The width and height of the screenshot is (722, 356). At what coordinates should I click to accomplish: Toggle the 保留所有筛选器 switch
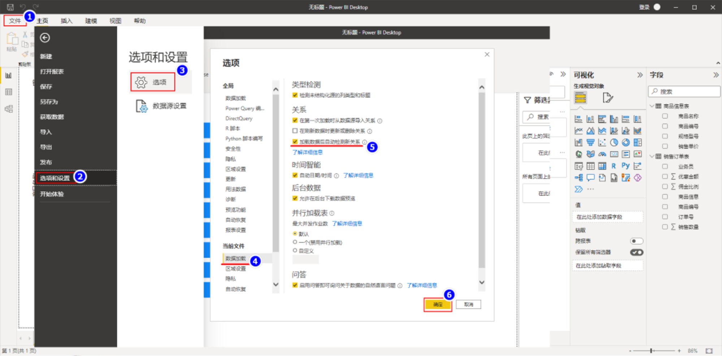(636, 252)
